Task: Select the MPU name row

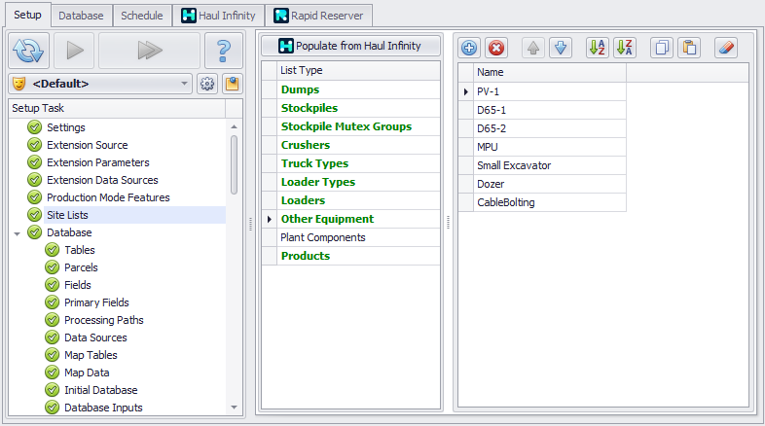Action: pos(549,147)
